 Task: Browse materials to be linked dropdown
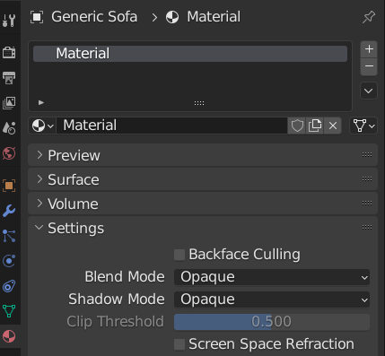click(42, 126)
